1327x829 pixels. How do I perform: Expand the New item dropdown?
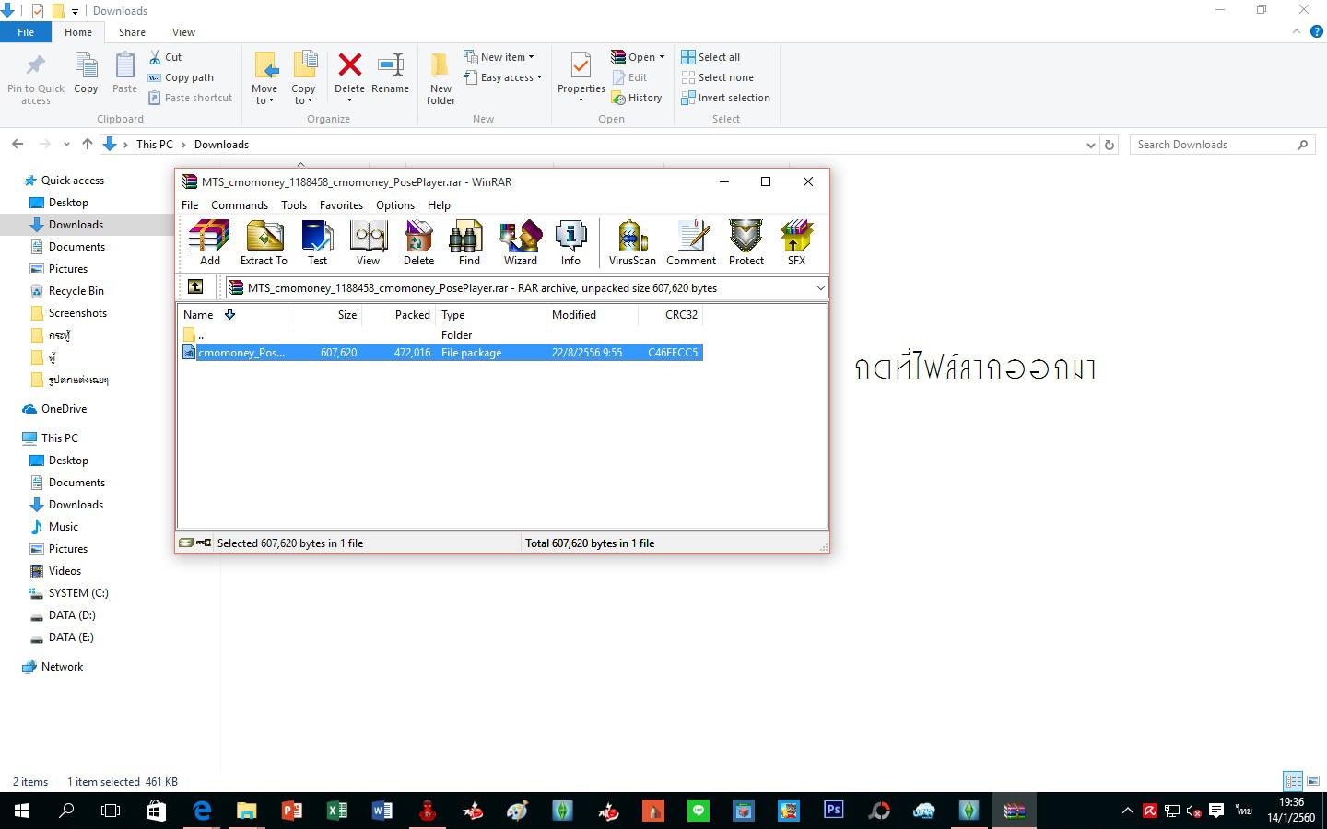[x=531, y=57]
